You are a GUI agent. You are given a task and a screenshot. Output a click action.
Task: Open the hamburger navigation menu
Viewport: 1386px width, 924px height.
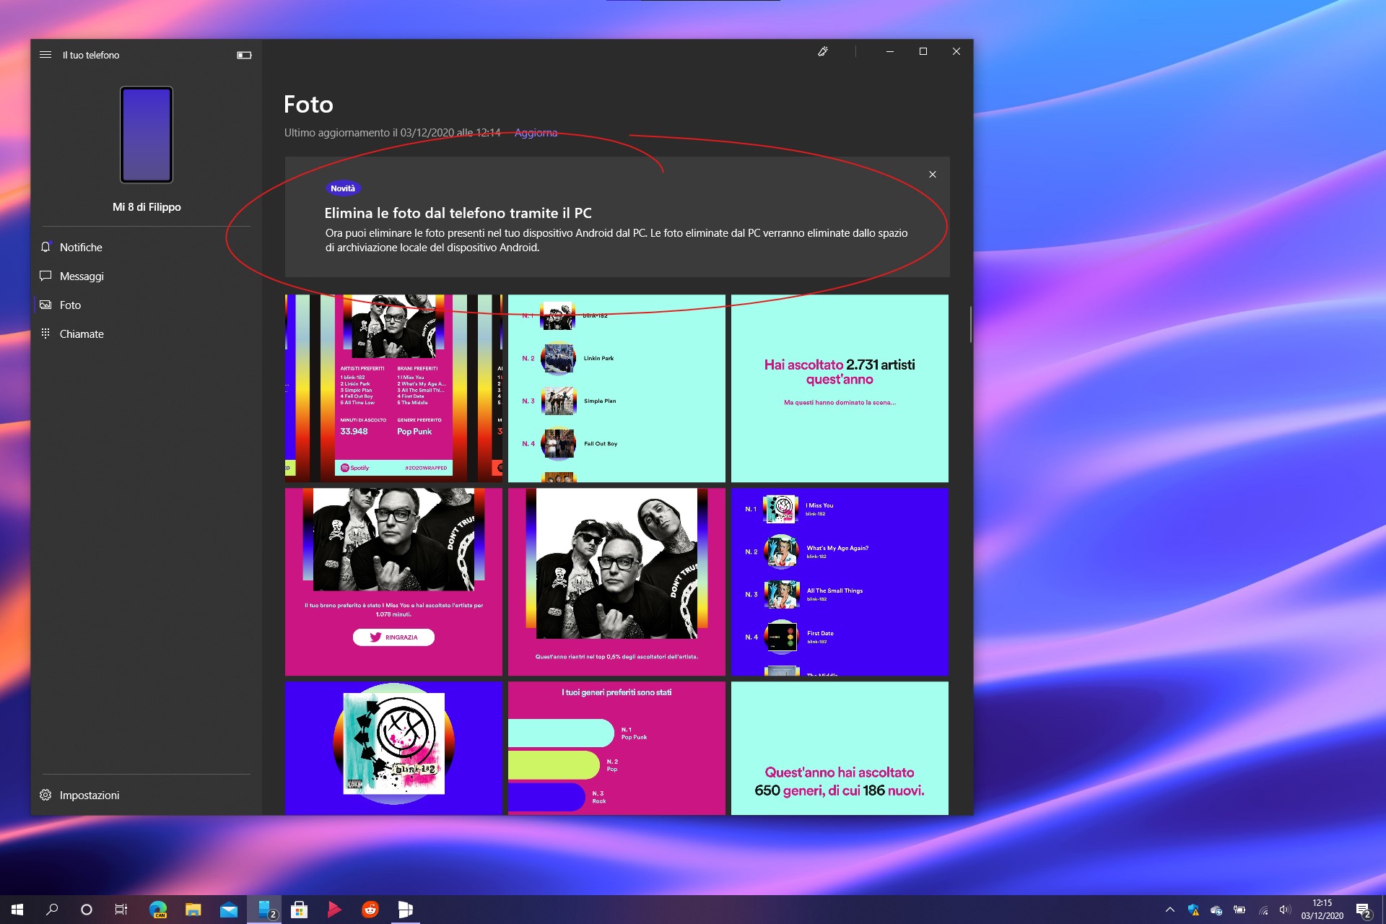point(45,55)
